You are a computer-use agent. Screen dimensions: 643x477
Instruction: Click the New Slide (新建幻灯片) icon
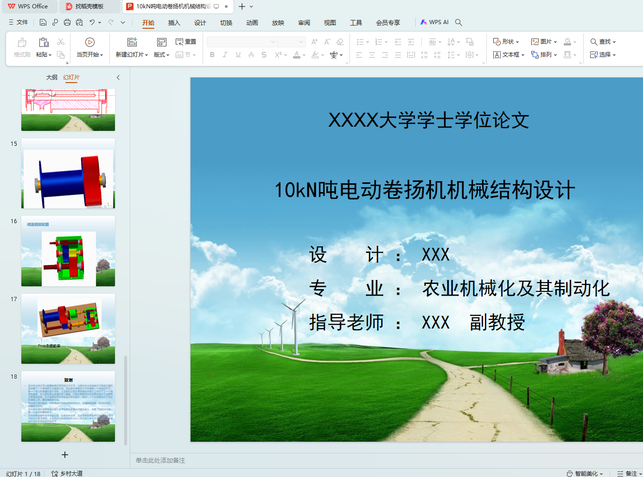[x=132, y=42]
